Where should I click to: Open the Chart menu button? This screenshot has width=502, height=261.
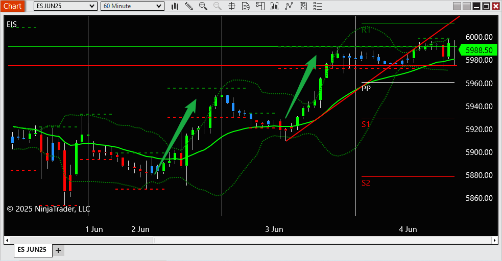(12, 6)
